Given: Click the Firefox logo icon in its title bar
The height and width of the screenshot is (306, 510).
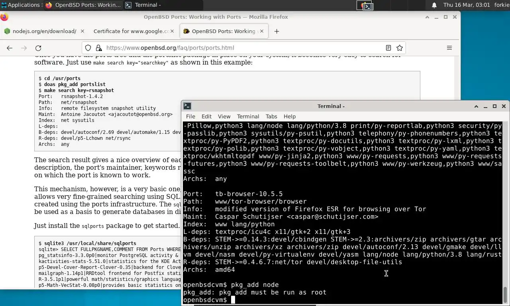Looking at the screenshot, I should pyautogui.click(x=4, y=17).
